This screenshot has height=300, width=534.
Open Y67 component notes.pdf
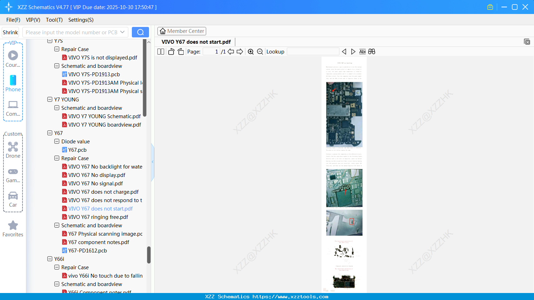pos(99,242)
